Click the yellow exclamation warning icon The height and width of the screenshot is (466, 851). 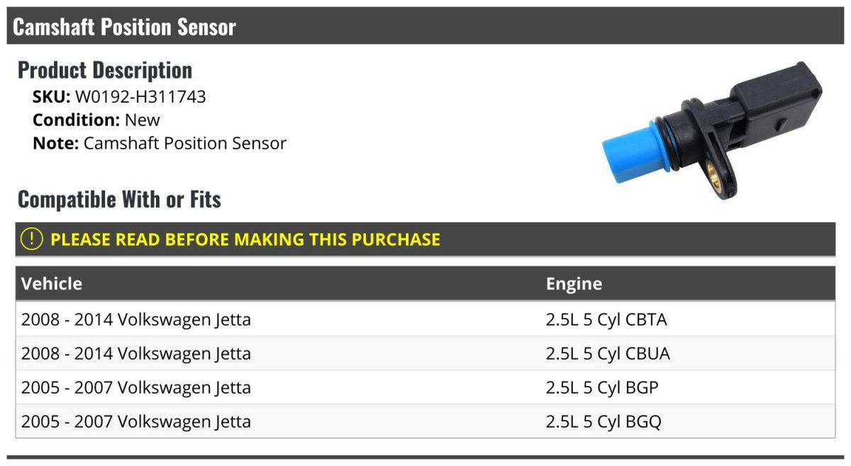(x=32, y=239)
